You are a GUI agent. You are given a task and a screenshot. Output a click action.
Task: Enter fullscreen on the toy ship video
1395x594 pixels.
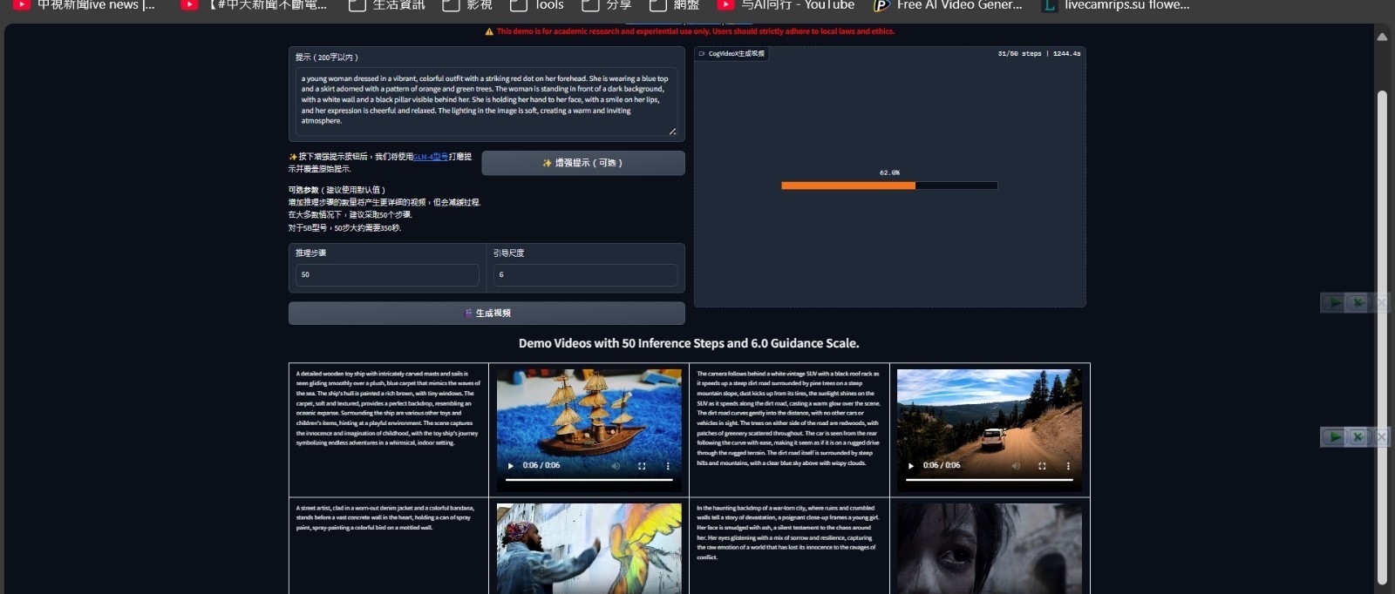click(x=642, y=466)
